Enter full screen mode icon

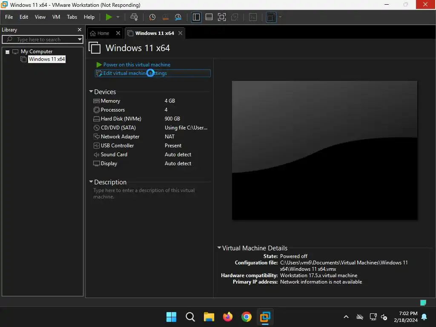tap(221, 17)
